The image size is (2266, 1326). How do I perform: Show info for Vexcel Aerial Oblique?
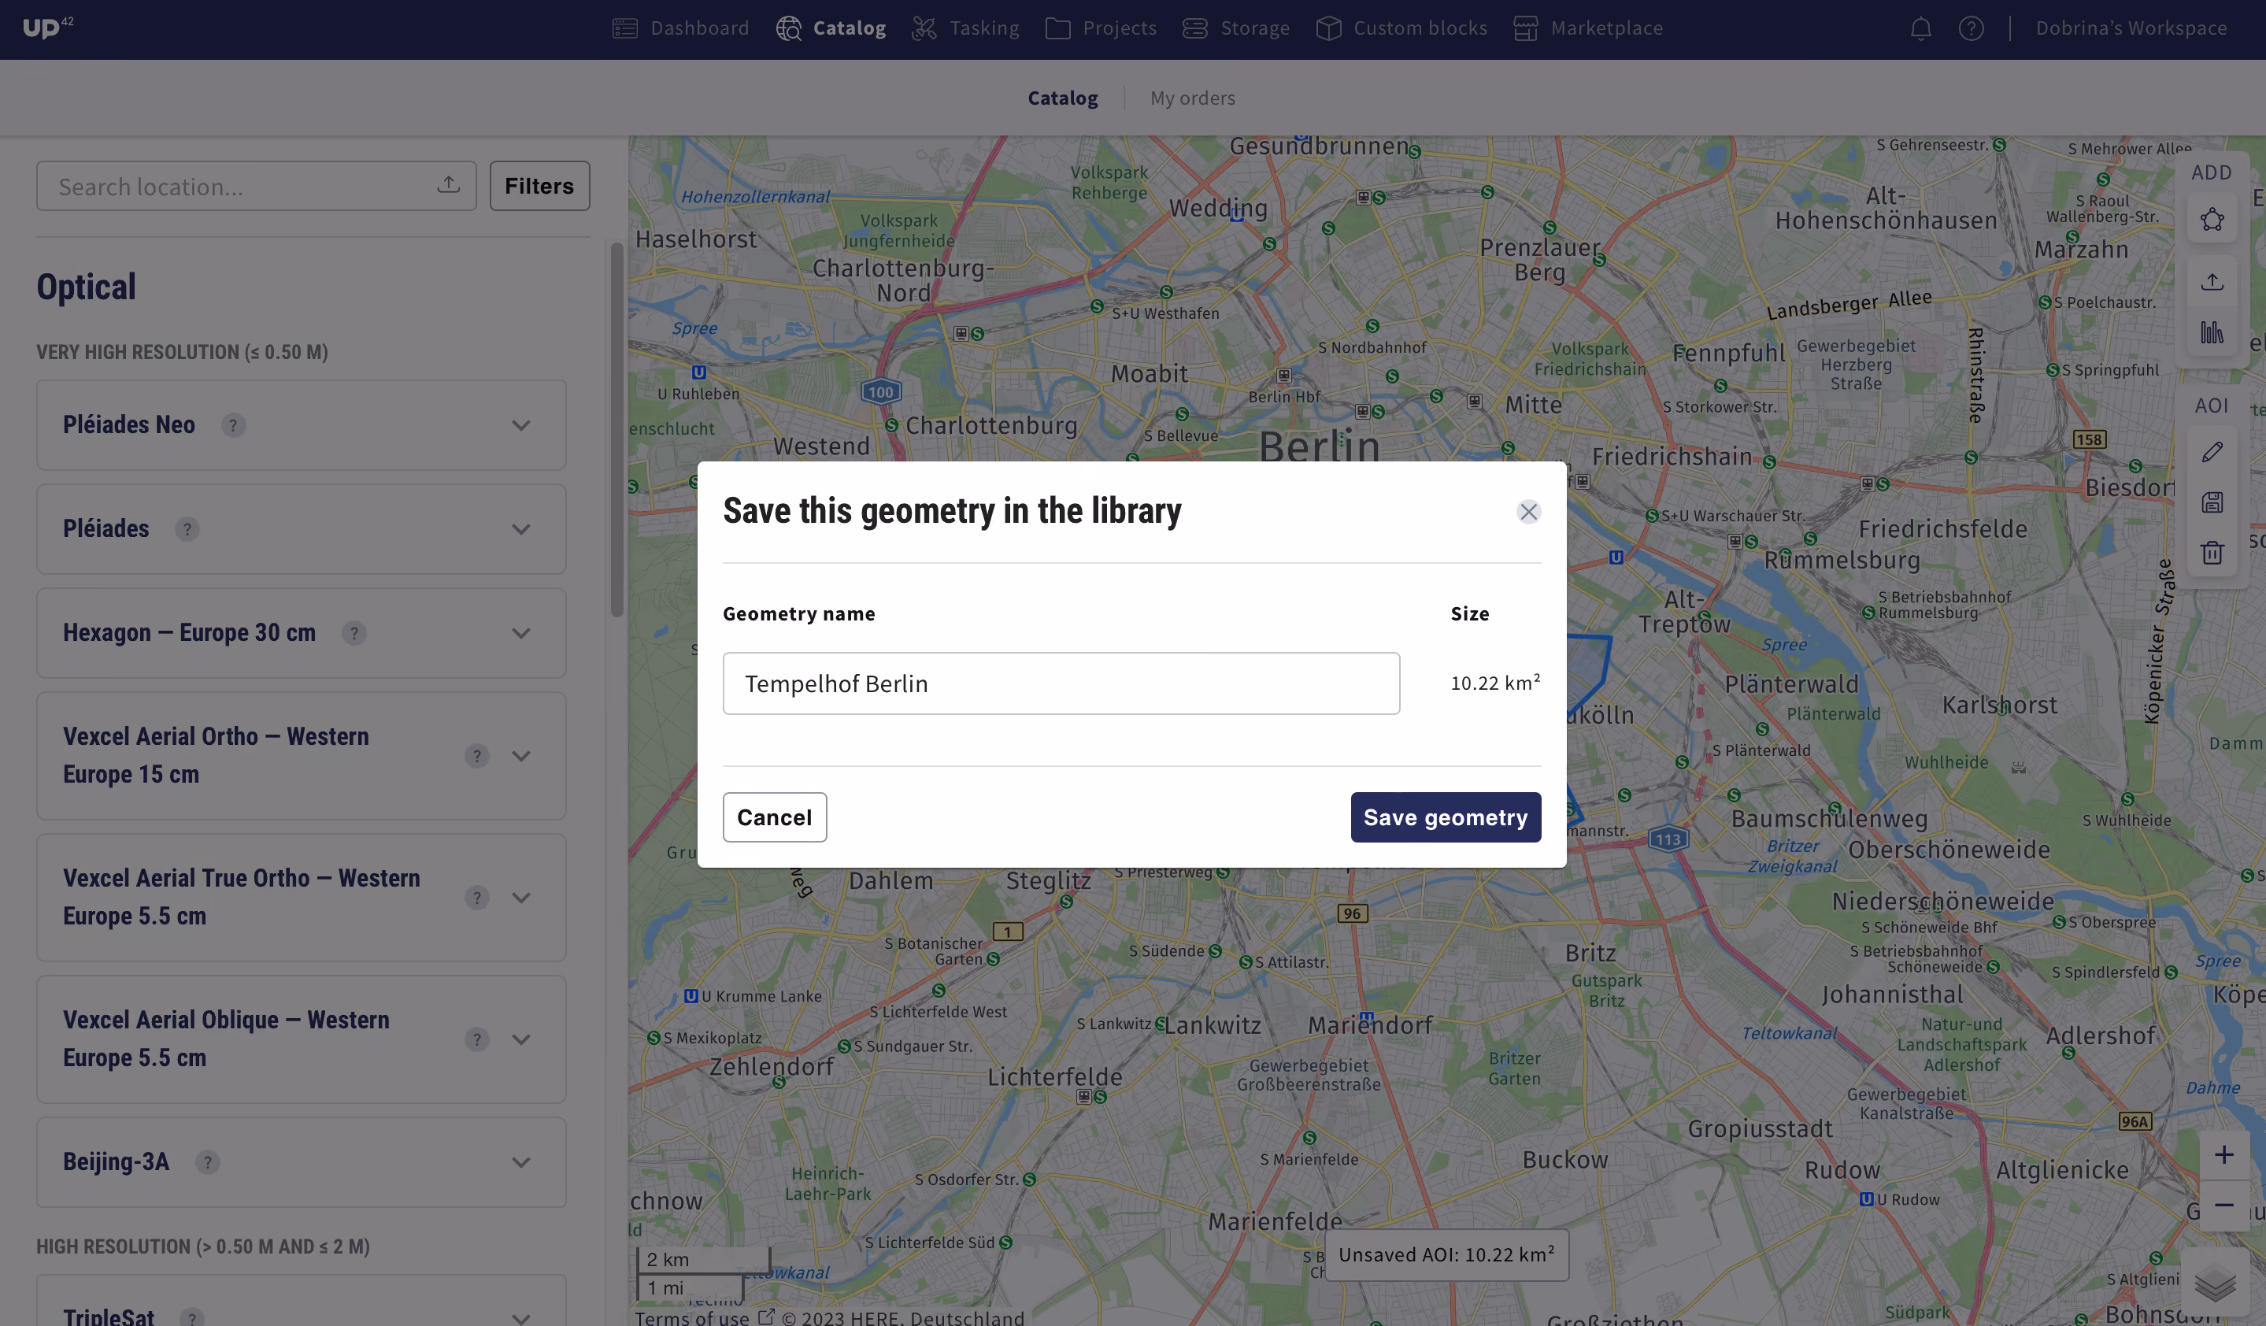(477, 1040)
